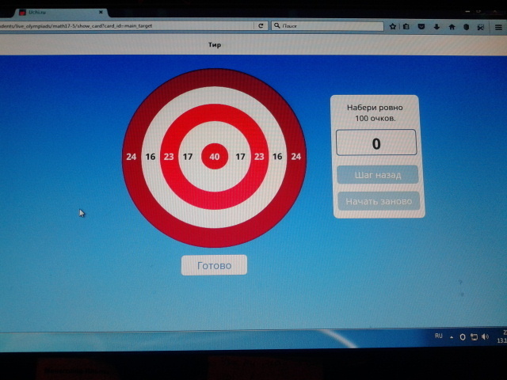507x380 pixels.
Task: Click the browser reload button
Action: coord(260,25)
